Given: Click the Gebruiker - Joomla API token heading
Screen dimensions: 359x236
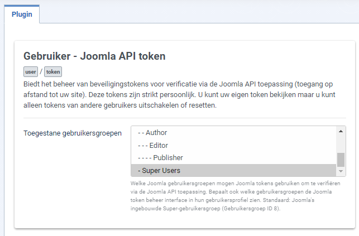Looking at the screenshot, I should [94, 56].
